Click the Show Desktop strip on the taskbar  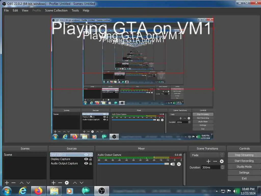[259, 191]
